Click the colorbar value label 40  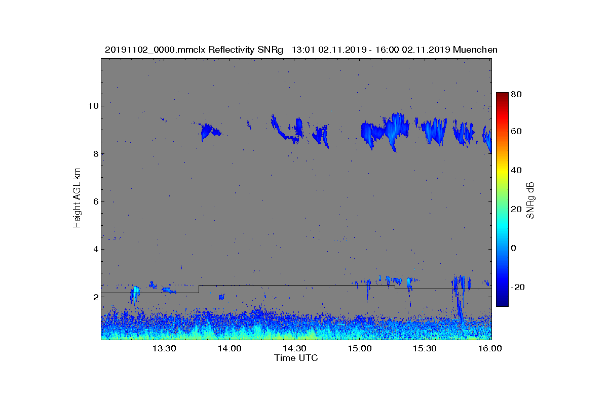(x=517, y=170)
